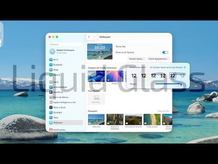
Task: Click the Apple Intelligence e Siri icon
Action: click(51, 102)
